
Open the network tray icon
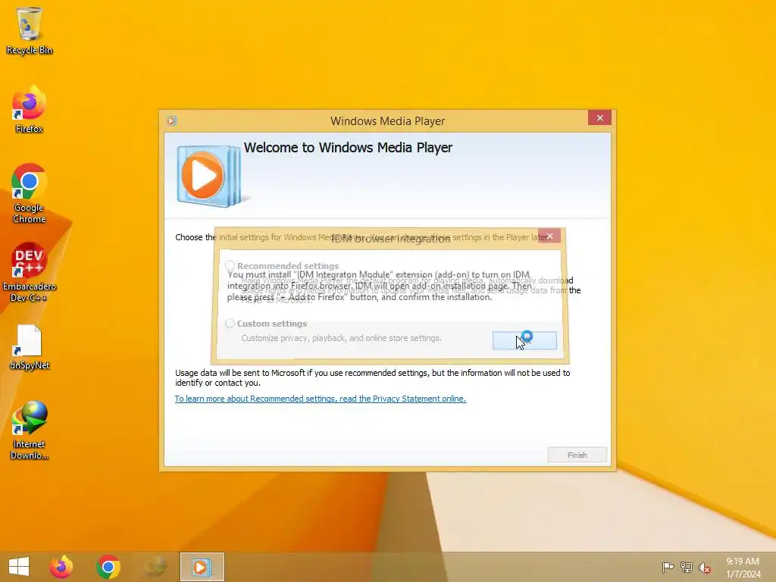pos(687,567)
